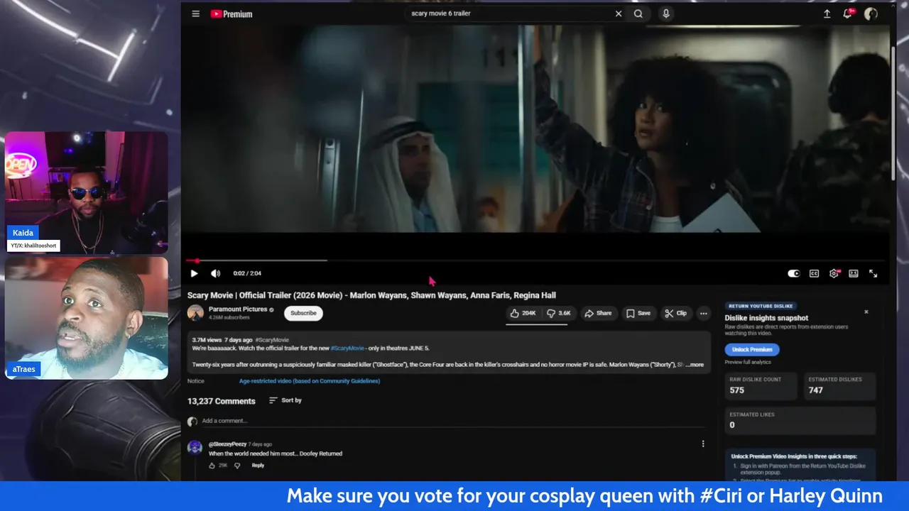909x511 pixels.
Task: Toggle the autoplay switch in player
Action: [x=794, y=273]
